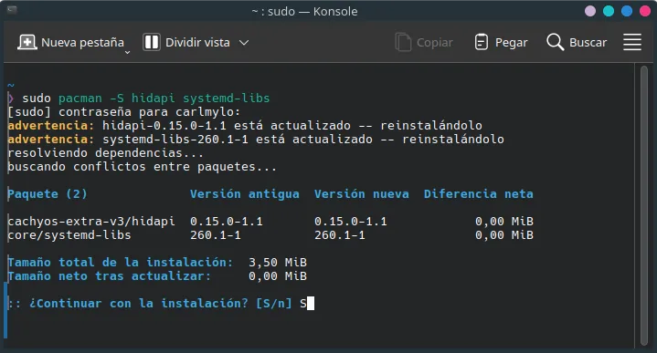Maximize window with the blue circle button

click(627, 11)
